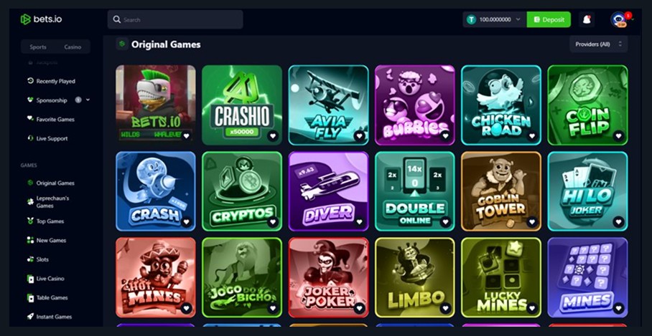Viewport: 652px width, 336px height.
Task: Open the user avatar profile icon
Action: (x=619, y=19)
